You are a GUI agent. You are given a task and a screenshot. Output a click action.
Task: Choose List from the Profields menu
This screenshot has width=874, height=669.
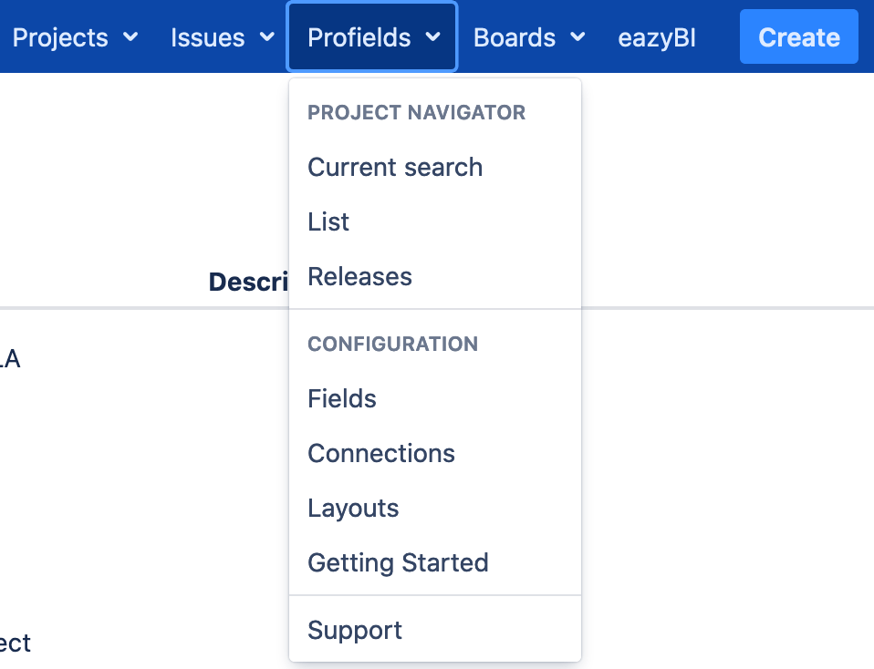pyautogui.click(x=328, y=222)
